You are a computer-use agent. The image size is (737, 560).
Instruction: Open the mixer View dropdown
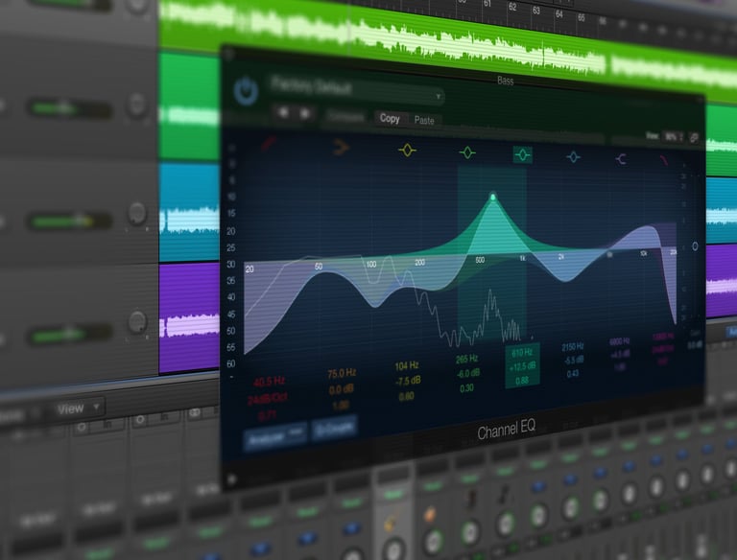tap(78, 408)
